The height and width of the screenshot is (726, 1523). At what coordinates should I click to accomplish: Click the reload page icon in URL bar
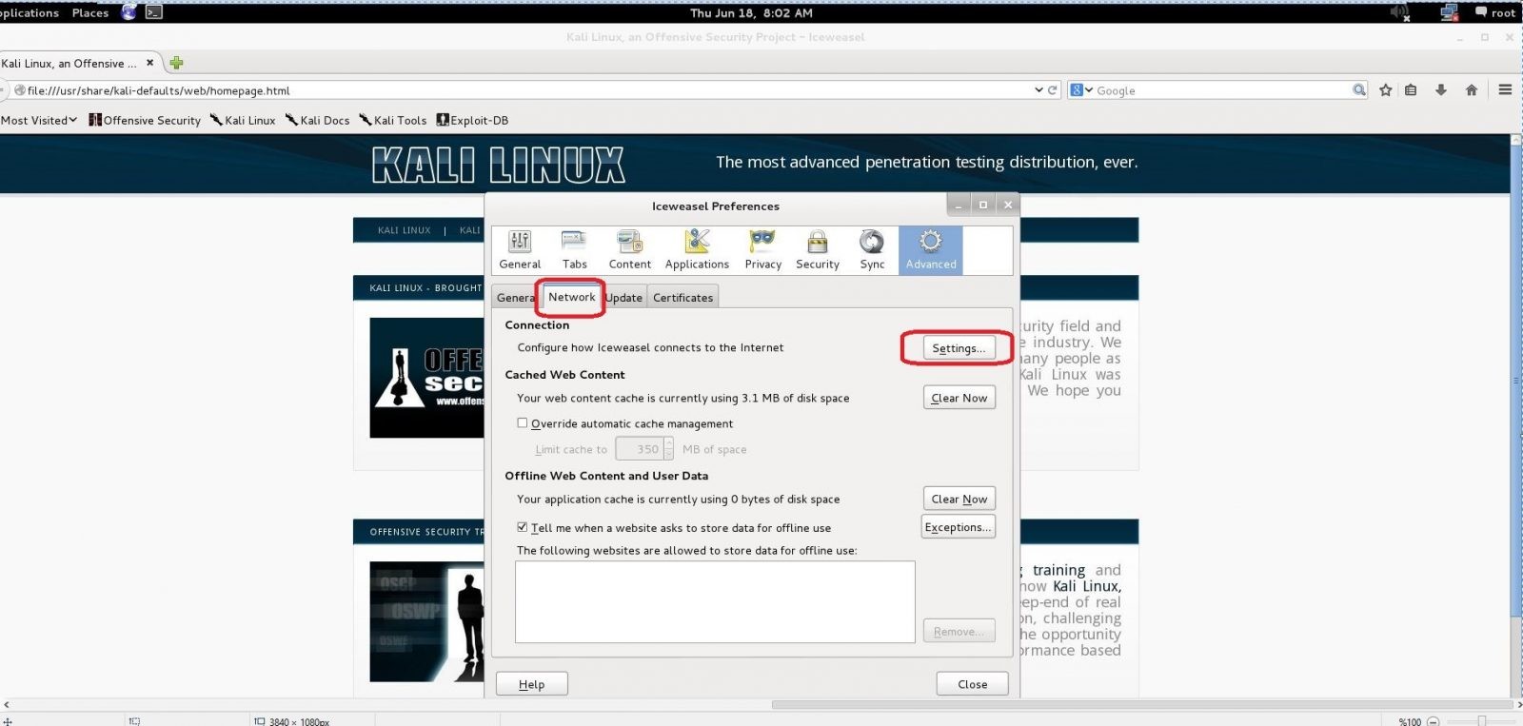[1052, 90]
